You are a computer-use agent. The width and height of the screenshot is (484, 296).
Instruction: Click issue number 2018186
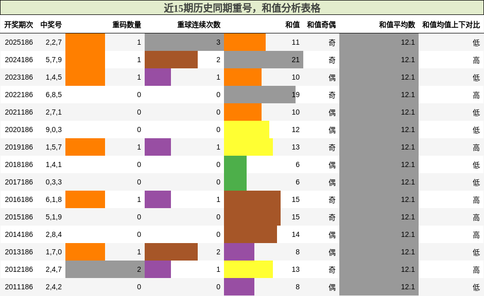19,164
